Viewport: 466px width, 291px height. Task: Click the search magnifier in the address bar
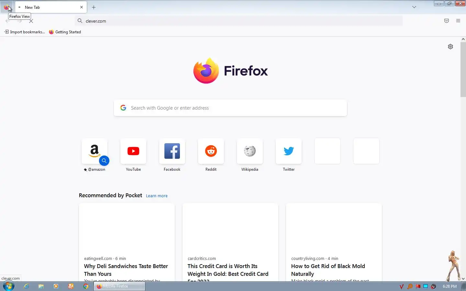click(x=80, y=21)
